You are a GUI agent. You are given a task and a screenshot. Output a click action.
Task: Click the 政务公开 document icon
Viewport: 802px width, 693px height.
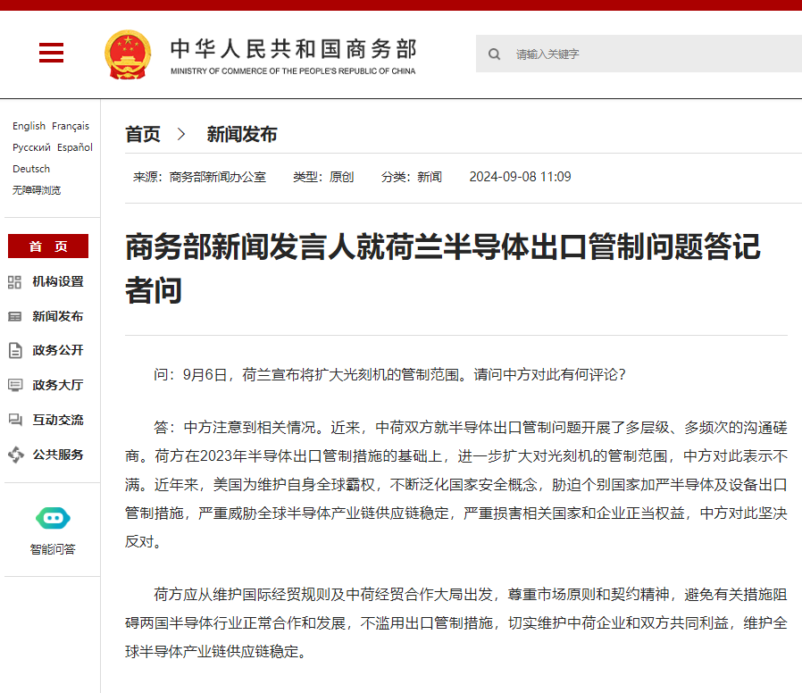[15, 350]
